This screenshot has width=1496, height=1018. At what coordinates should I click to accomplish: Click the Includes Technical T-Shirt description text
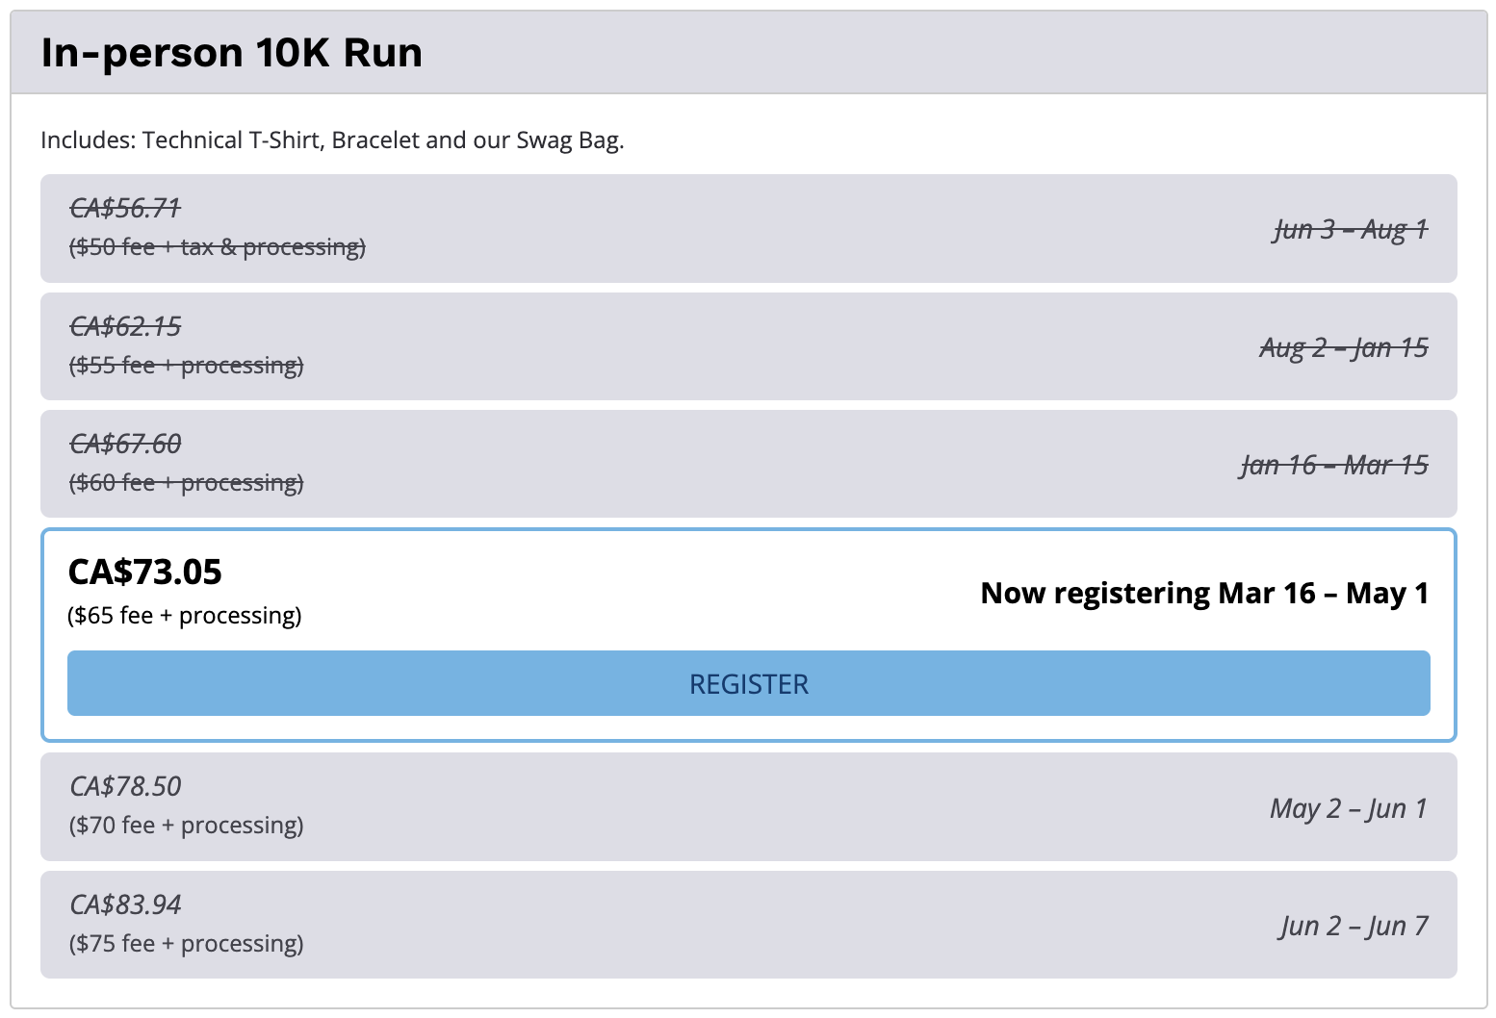[x=332, y=140]
